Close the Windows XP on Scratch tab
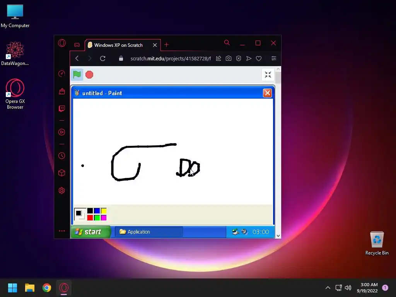 [x=155, y=45]
